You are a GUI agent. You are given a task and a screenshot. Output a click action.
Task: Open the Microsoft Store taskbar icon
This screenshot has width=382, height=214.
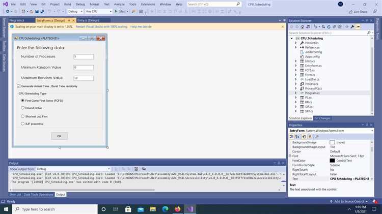pos(128,209)
